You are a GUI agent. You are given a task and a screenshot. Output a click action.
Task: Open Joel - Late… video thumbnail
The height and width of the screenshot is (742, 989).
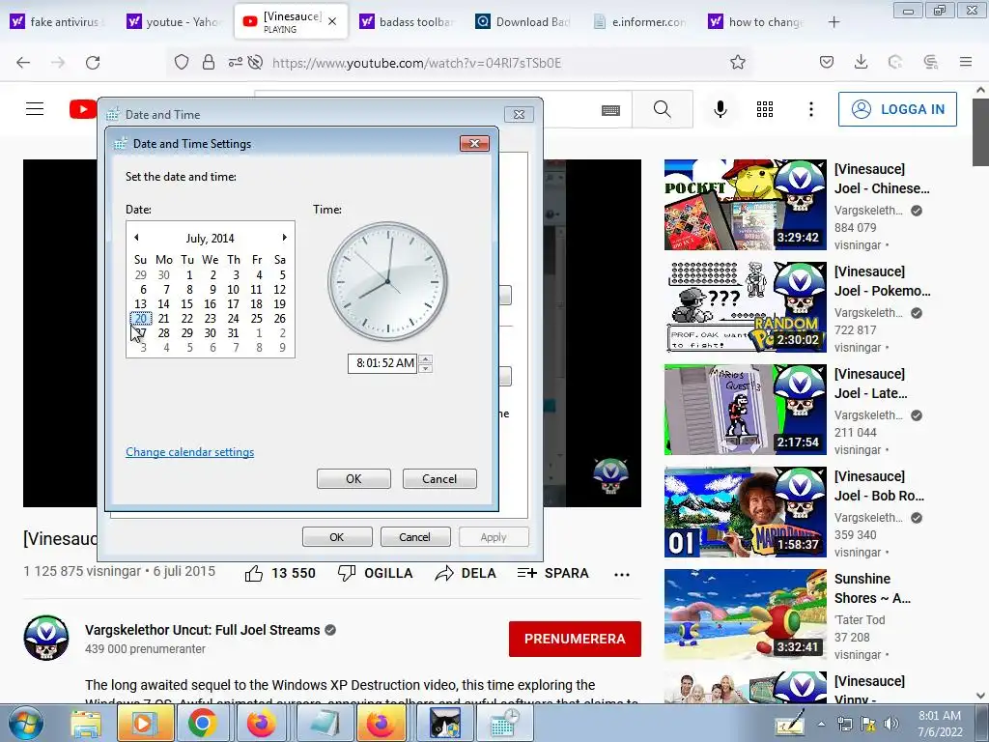(745, 410)
